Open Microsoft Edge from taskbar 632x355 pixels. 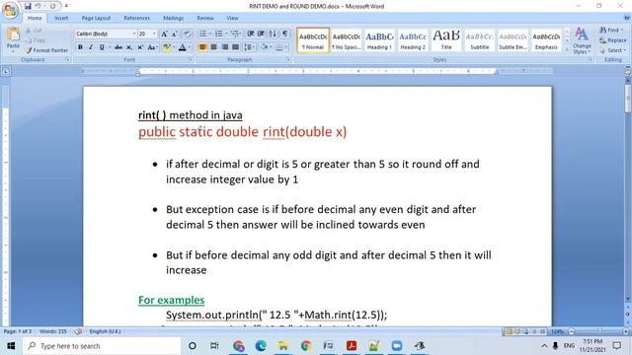(x=261, y=346)
